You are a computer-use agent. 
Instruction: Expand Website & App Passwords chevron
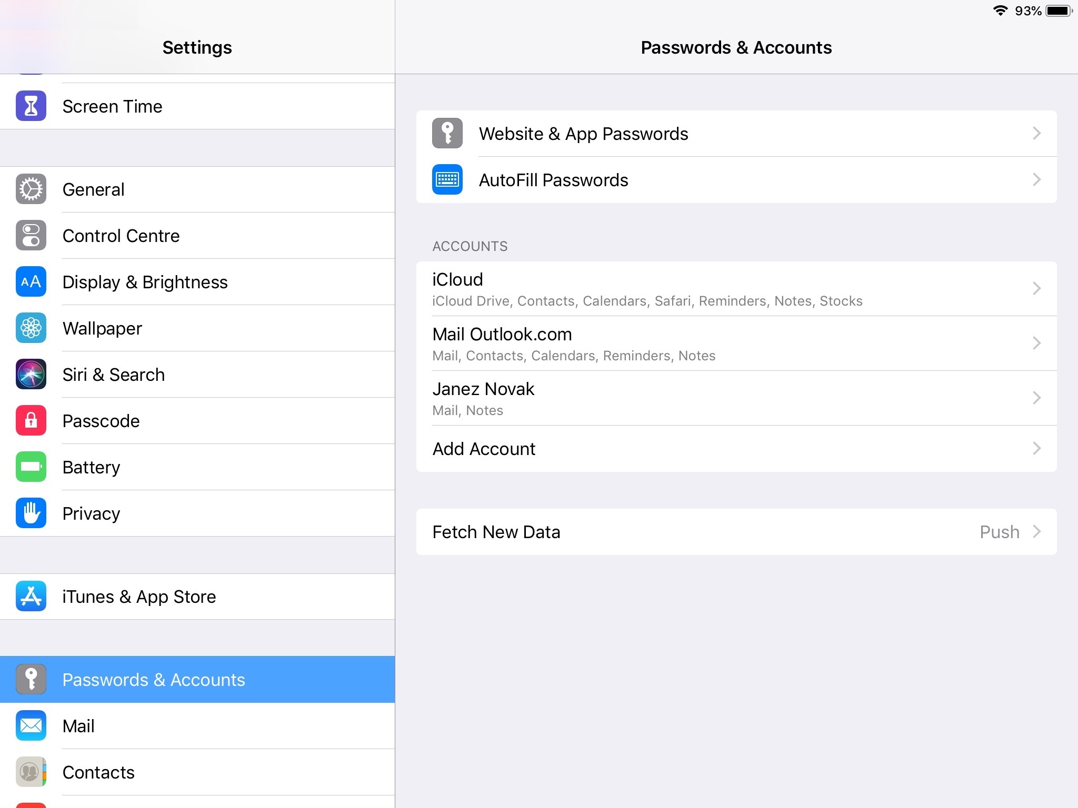(x=1036, y=134)
